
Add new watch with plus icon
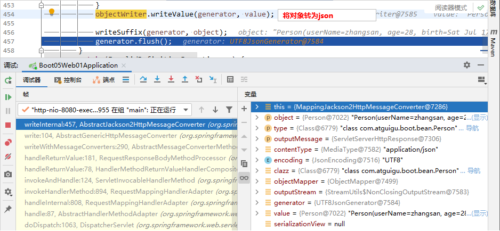coord(244,109)
